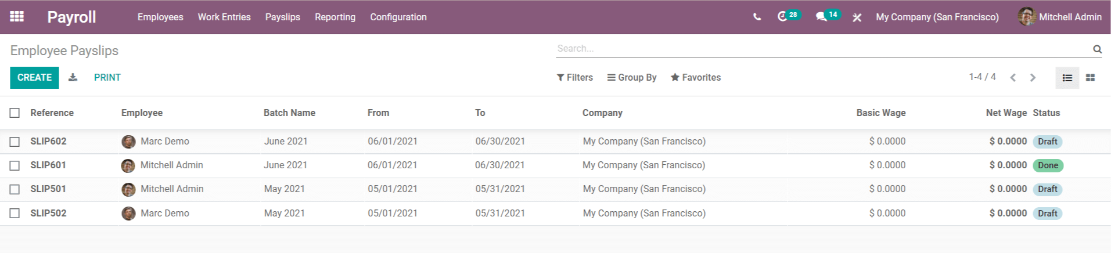Open the Favorites dropdown

click(x=696, y=77)
